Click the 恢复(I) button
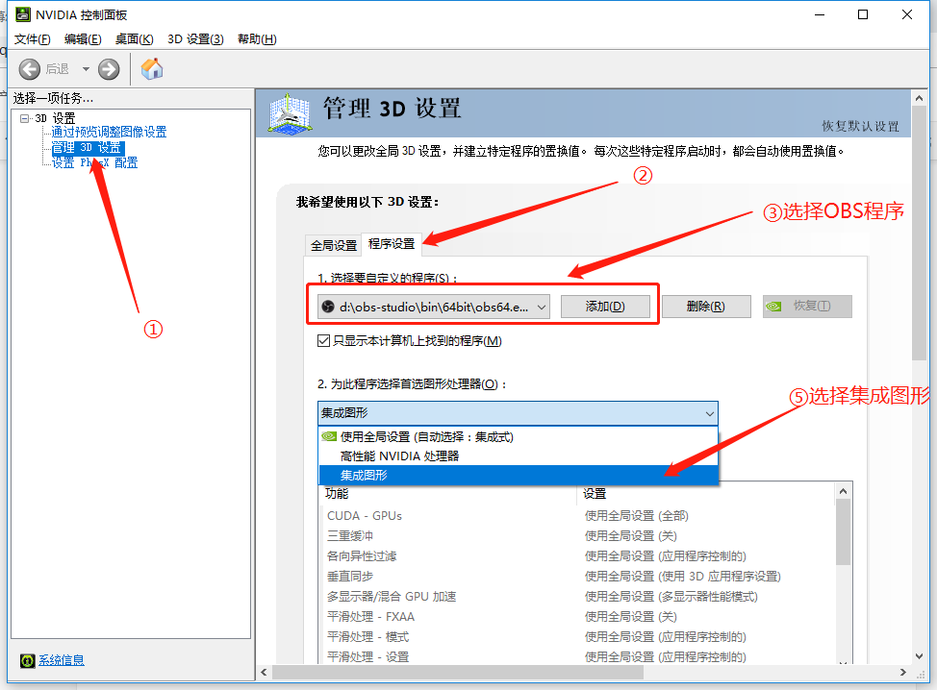This screenshot has height=690, width=937. [807, 307]
